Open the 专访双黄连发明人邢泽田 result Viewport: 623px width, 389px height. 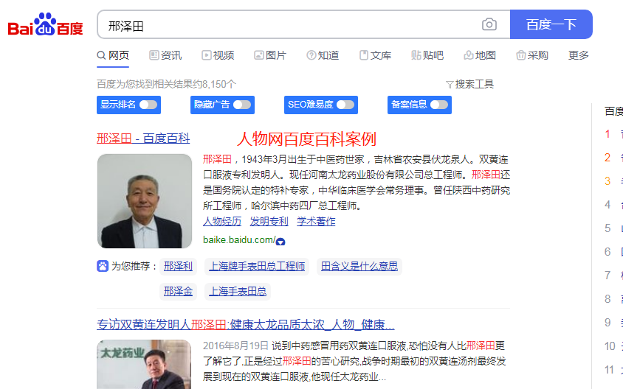coord(246,325)
